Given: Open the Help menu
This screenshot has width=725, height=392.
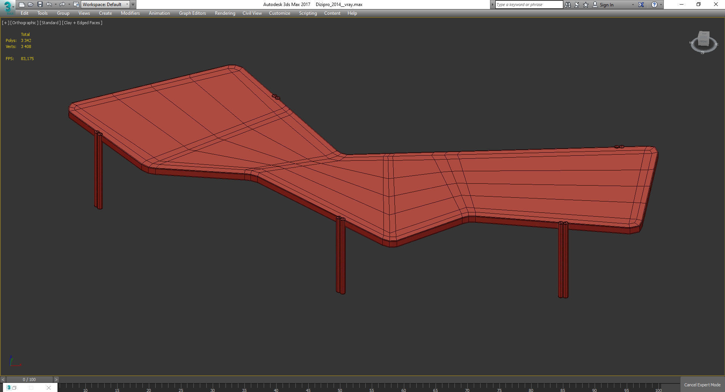Looking at the screenshot, I should [352, 13].
